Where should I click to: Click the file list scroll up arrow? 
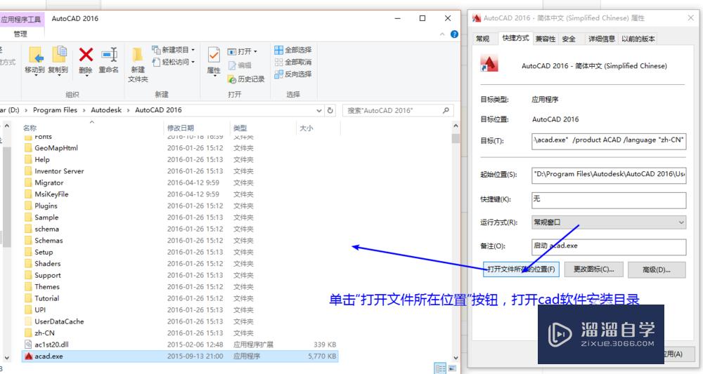[456, 126]
